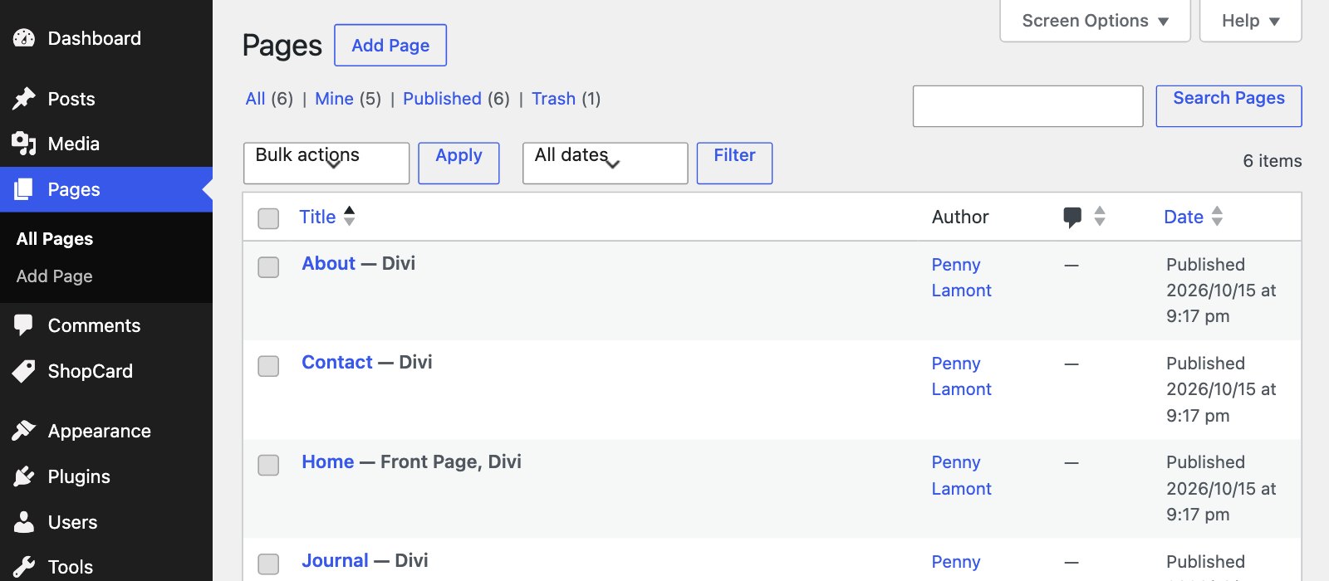Open ShopCard menu item
The image size is (1329, 581).
106,371
